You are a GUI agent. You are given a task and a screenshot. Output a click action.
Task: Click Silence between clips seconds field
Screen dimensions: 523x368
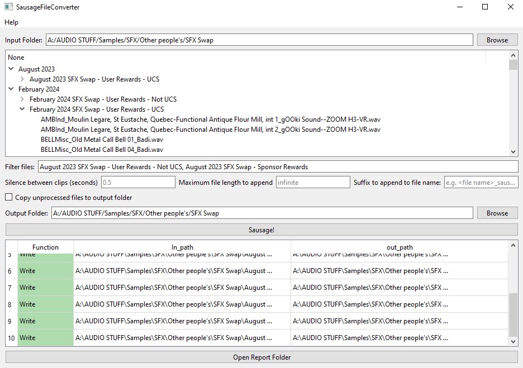(x=138, y=183)
